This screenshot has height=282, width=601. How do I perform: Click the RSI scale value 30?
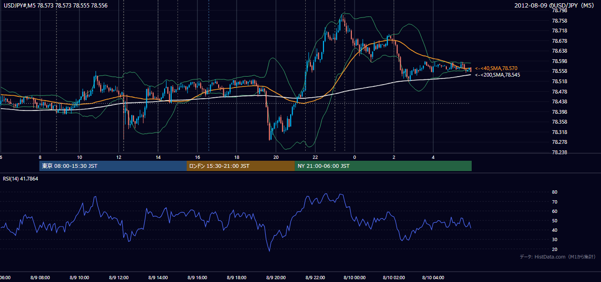(554, 240)
